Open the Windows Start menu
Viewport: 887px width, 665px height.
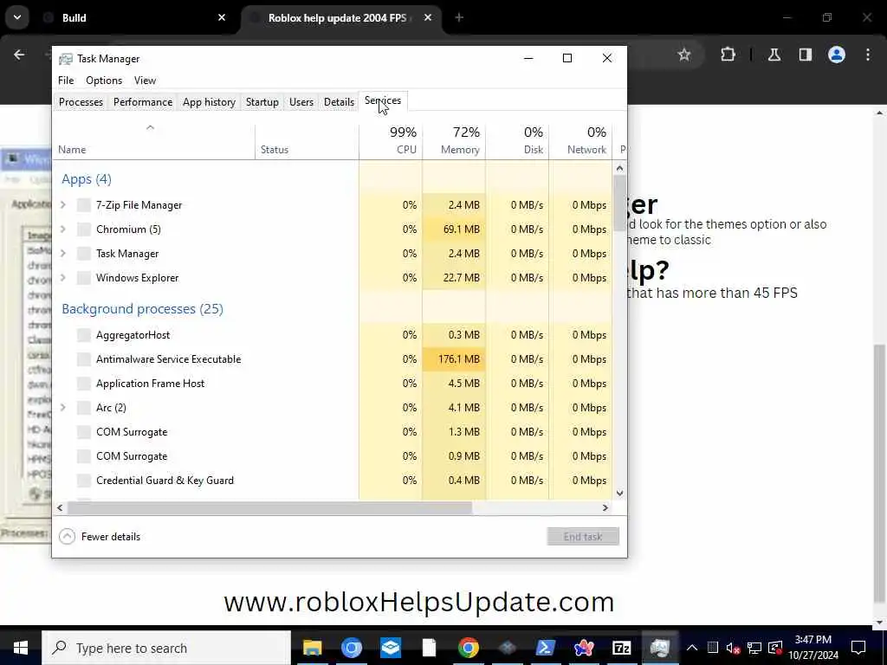(21, 648)
